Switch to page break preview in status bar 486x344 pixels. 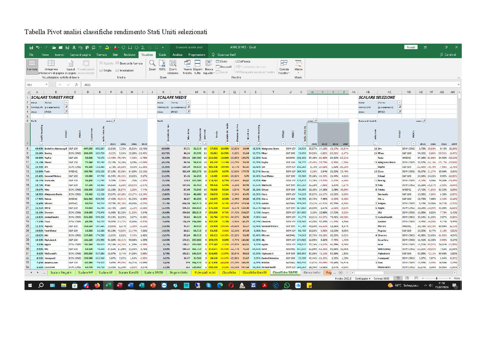(x=416, y=278)
